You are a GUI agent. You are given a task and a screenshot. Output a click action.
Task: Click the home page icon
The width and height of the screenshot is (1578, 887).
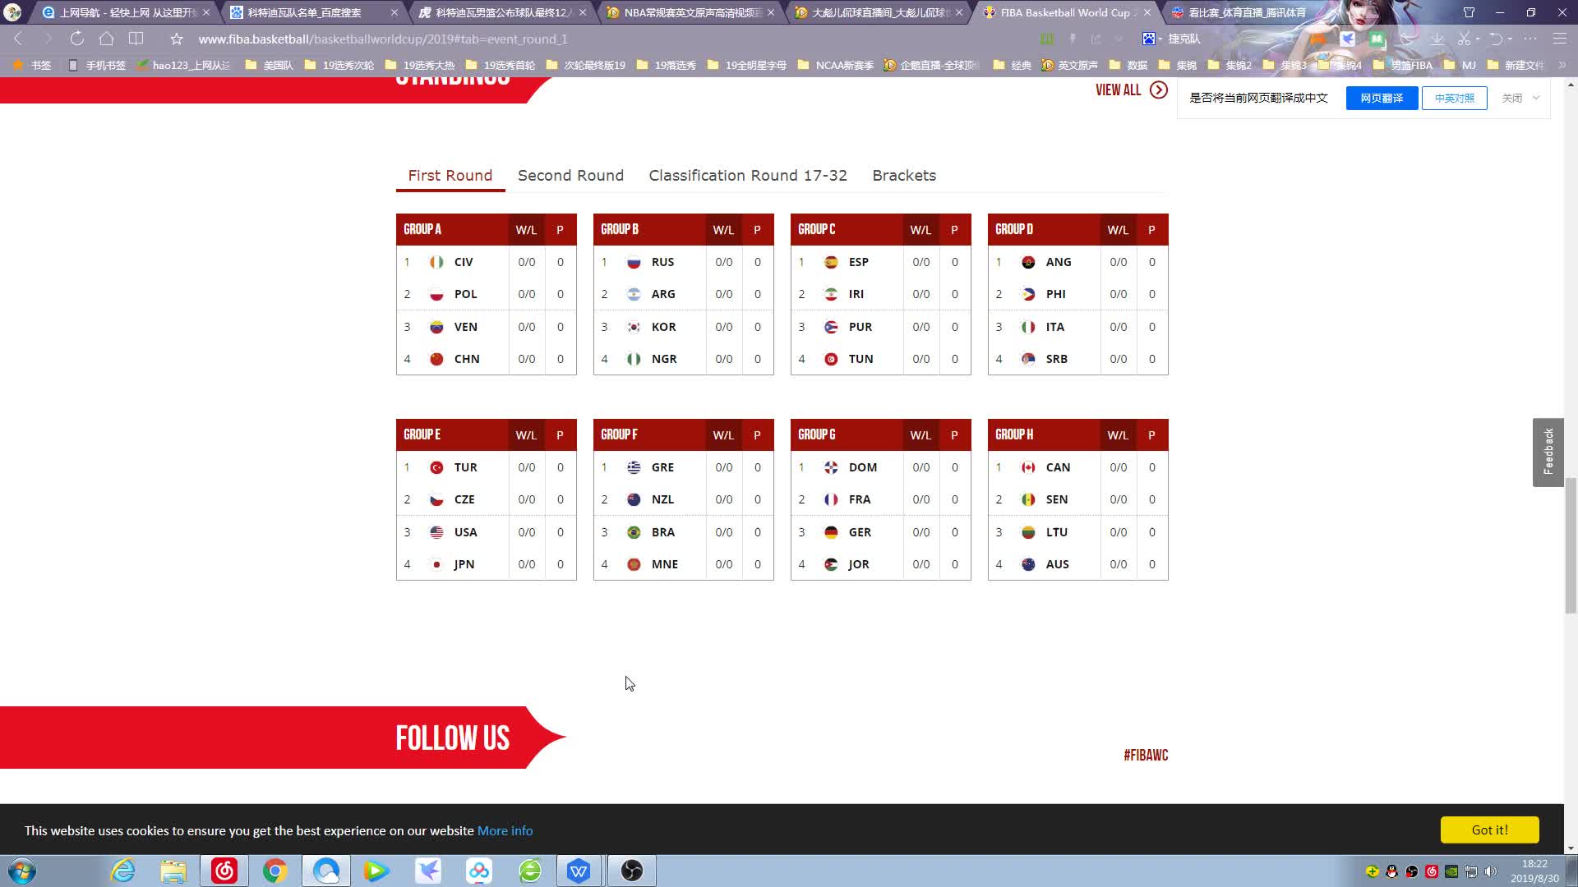click(106, 39)
